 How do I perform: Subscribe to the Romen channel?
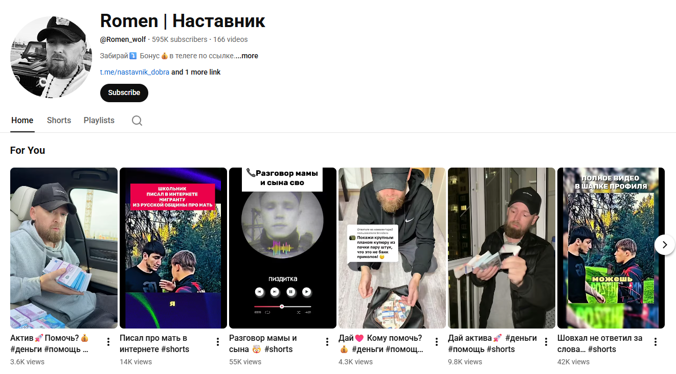point(124,92)
